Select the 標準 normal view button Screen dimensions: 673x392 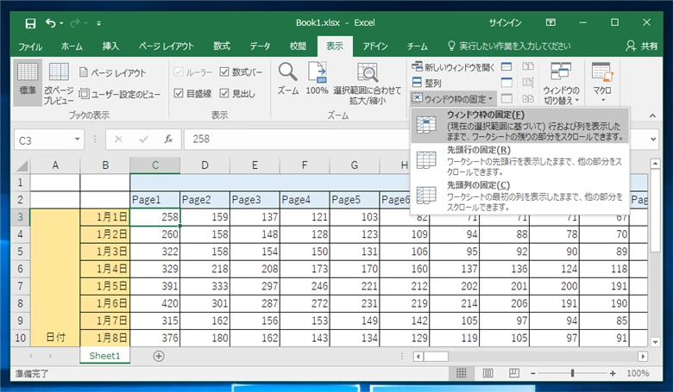point(28,83)
